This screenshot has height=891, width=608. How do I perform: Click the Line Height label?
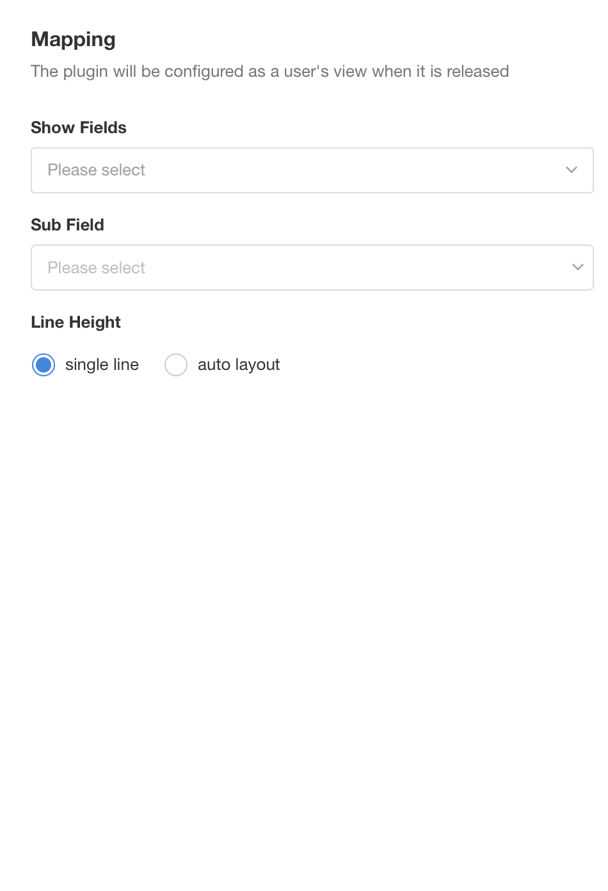[76, 322]
